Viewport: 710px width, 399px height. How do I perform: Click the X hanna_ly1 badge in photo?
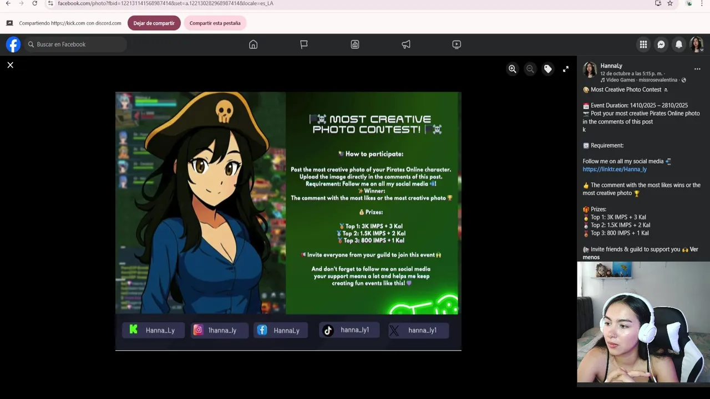[x=418, y=330]
